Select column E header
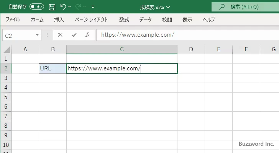 [219, 49]
